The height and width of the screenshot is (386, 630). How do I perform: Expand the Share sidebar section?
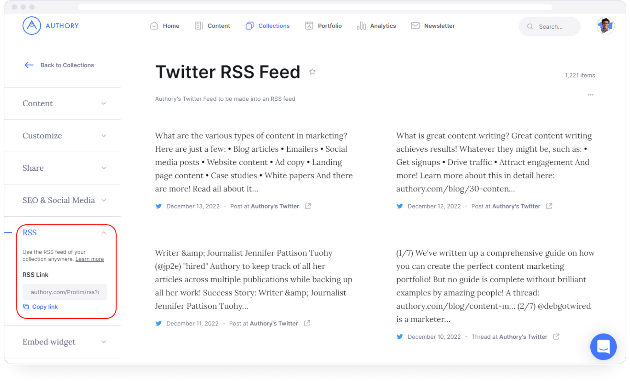pyautogui.click(x=65, y=168)
